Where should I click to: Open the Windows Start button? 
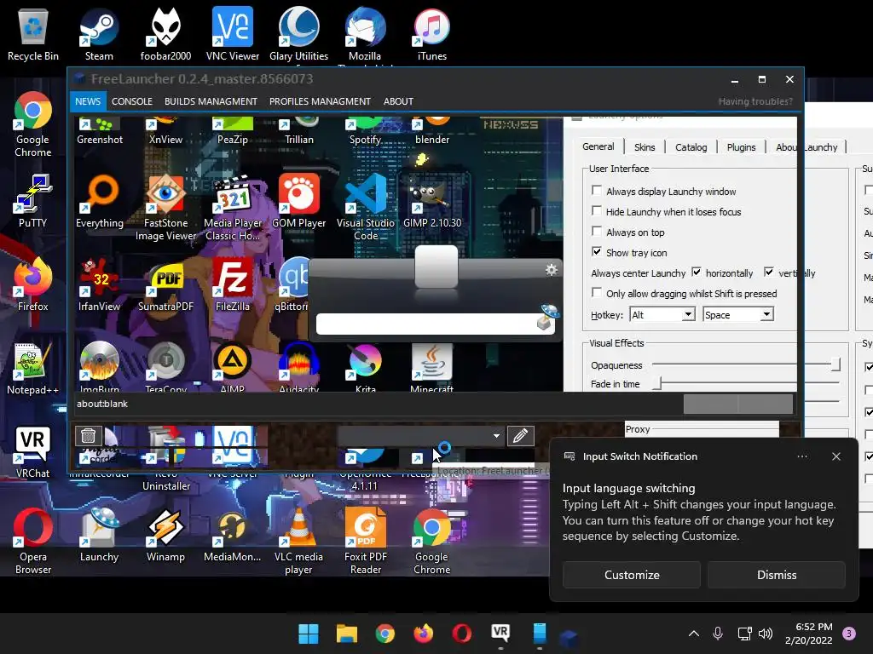click(308, 634)
